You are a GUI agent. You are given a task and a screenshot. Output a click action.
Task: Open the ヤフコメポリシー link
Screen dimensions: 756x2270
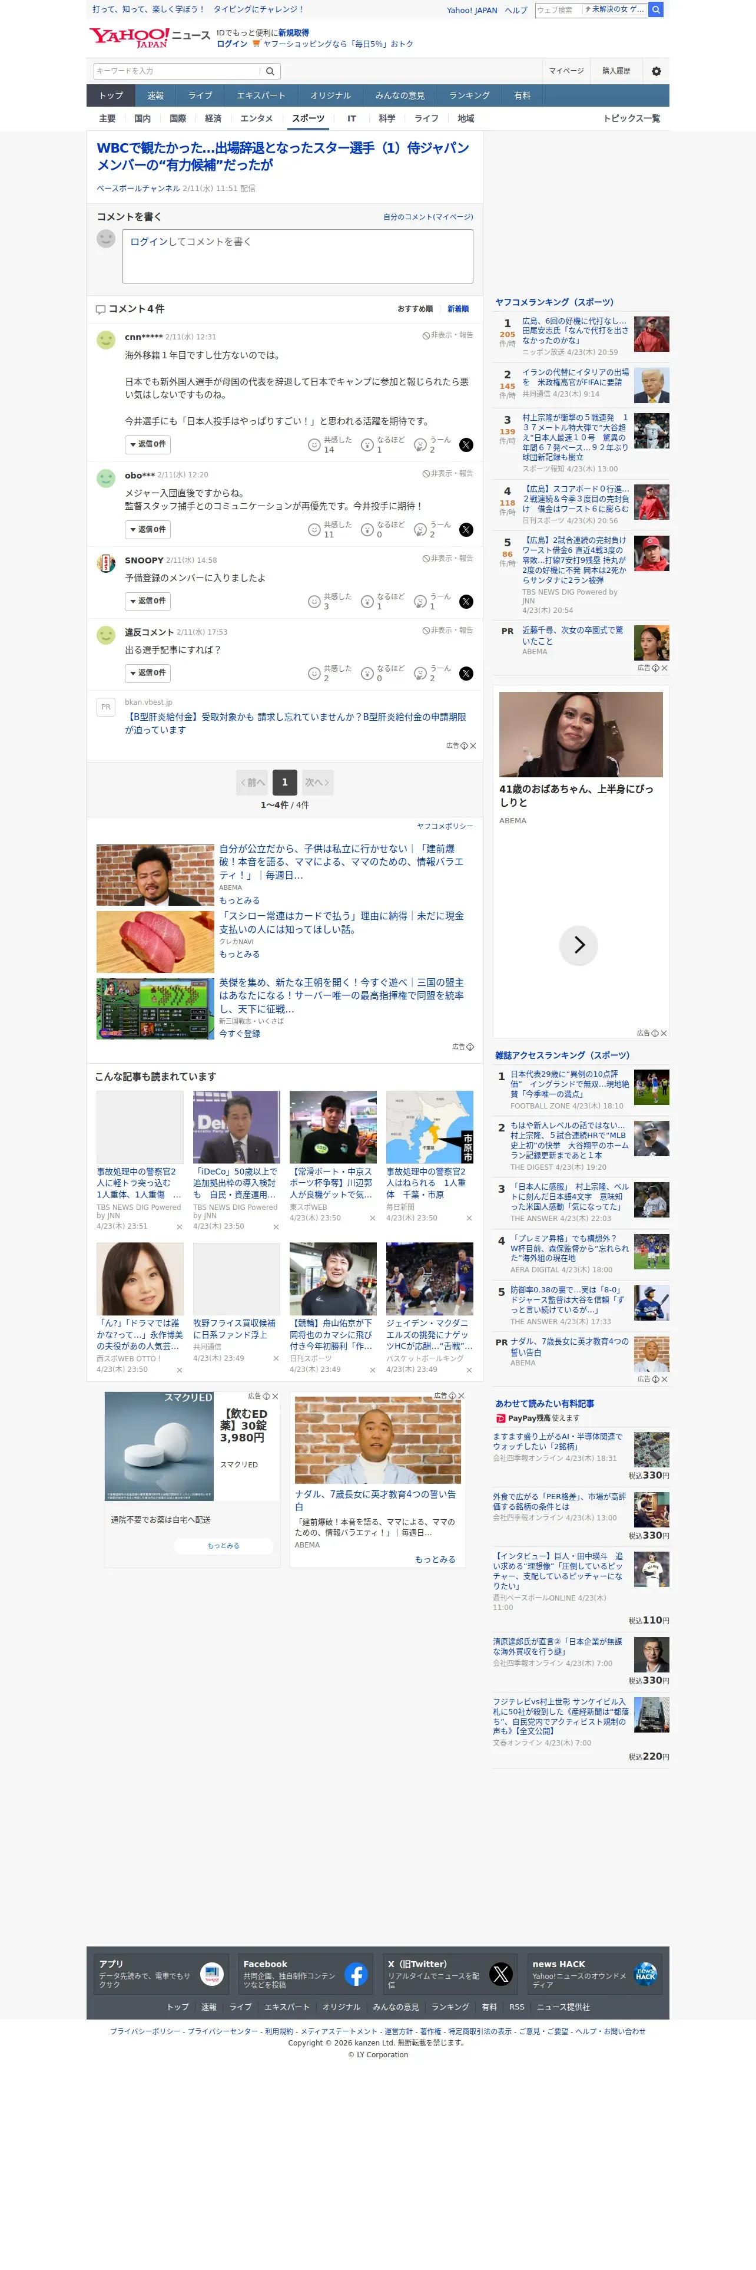[445, 827]
